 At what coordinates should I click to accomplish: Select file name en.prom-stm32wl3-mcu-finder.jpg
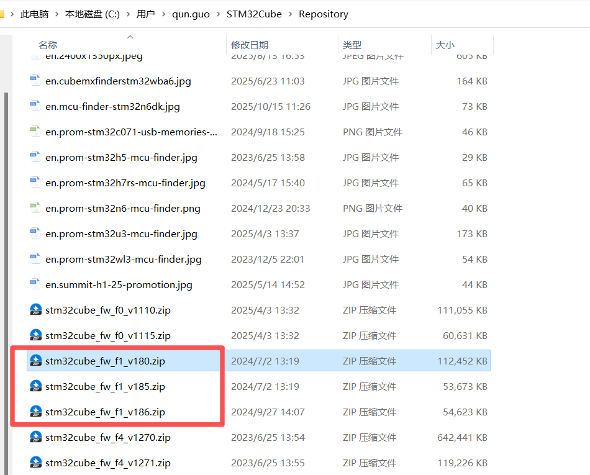pos(124,260)
